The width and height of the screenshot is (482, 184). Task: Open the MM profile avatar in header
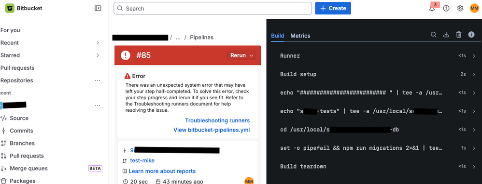(474, 8)
